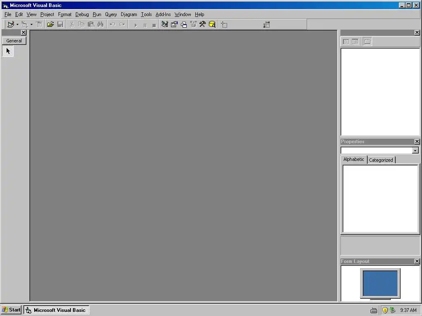Screen dimensions: 422x316
Task: Open the Run menu
Action: click(x=97, y=14)
